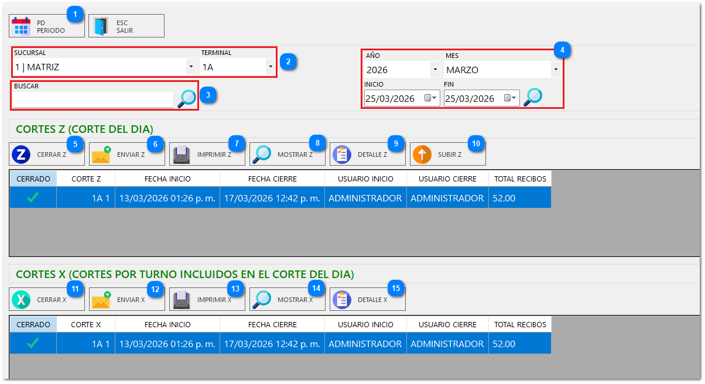Click the date range search magnifier
The height and width of the screenshot is (384, 705).
point(533,97)
